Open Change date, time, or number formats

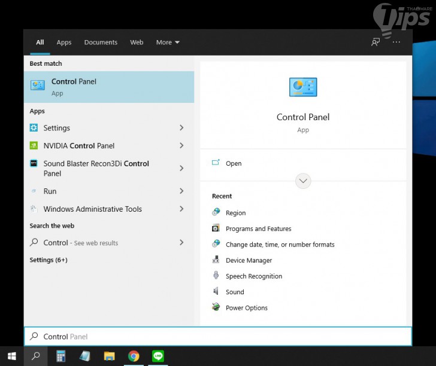coord(280,245)
